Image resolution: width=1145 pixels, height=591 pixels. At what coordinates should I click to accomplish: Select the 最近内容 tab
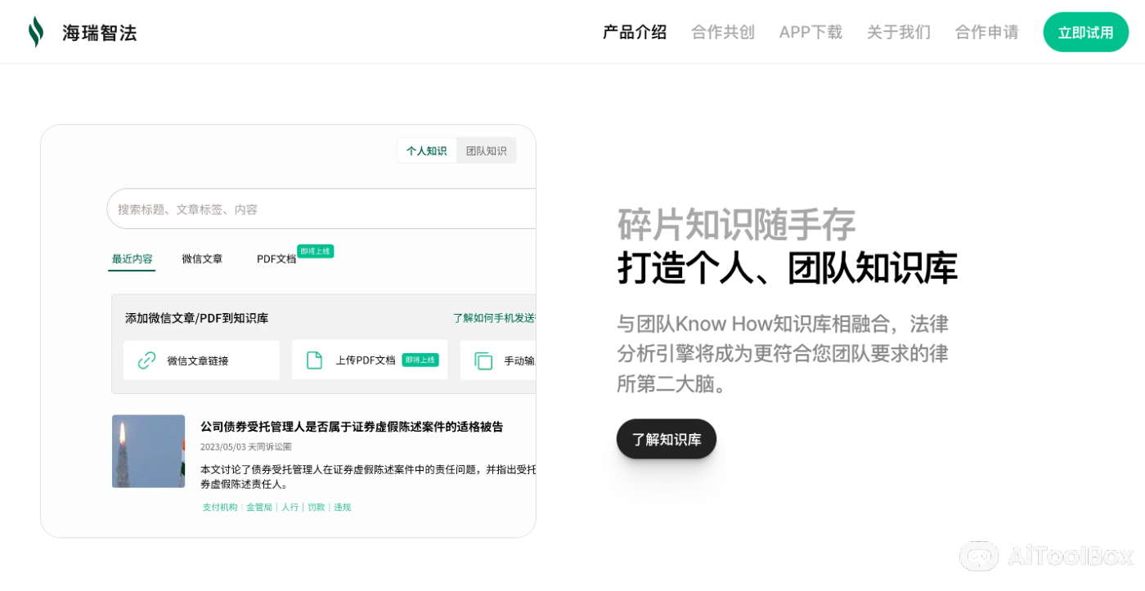pos(132,258)
